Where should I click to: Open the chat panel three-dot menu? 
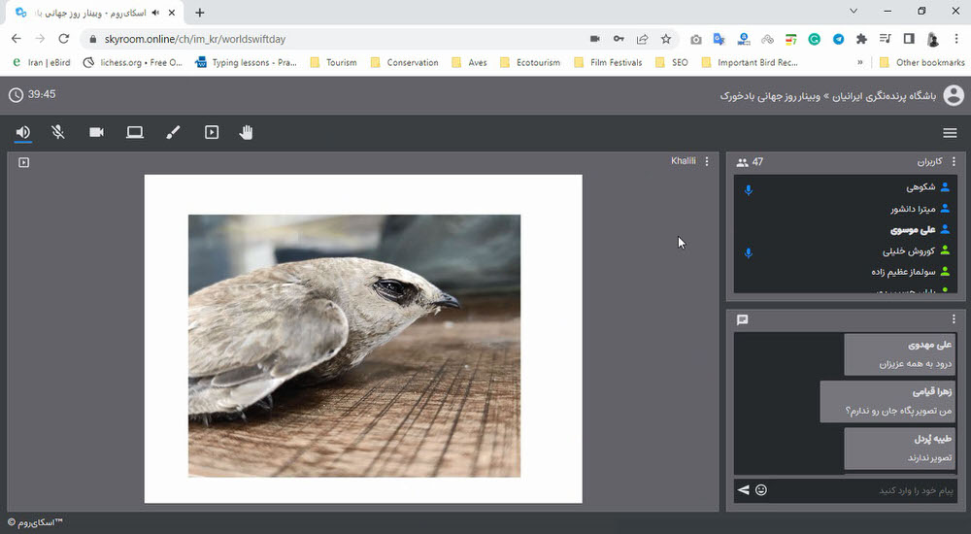(x=954, y=319)
